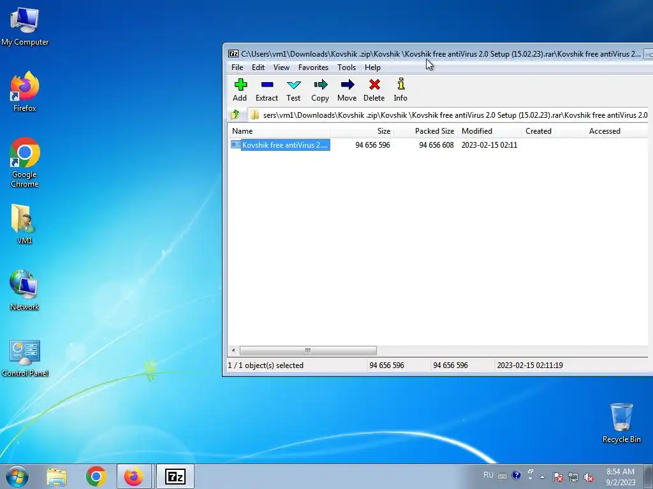Click the scrollbar's left arrow button
The image size is (653, 489).
pyautogui.click(x=233, y=350)
